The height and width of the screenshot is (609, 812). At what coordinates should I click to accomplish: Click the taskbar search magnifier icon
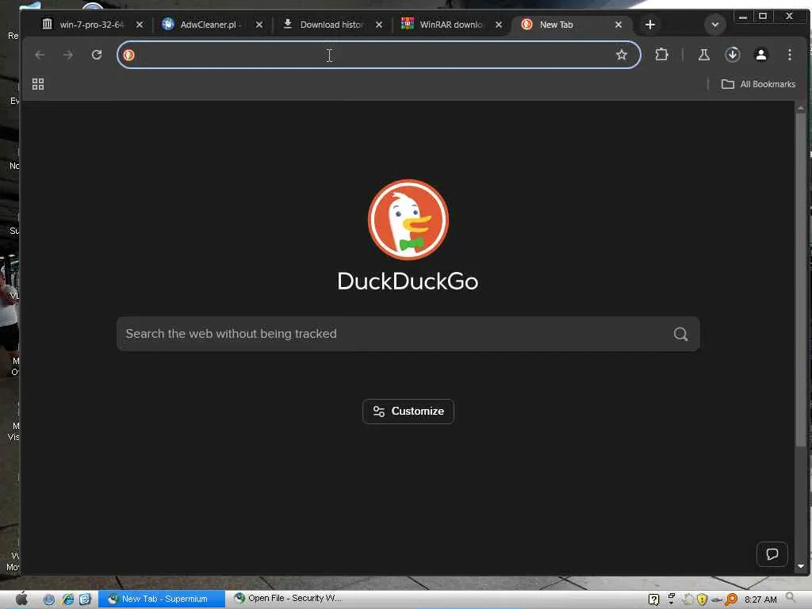[791, 598]
